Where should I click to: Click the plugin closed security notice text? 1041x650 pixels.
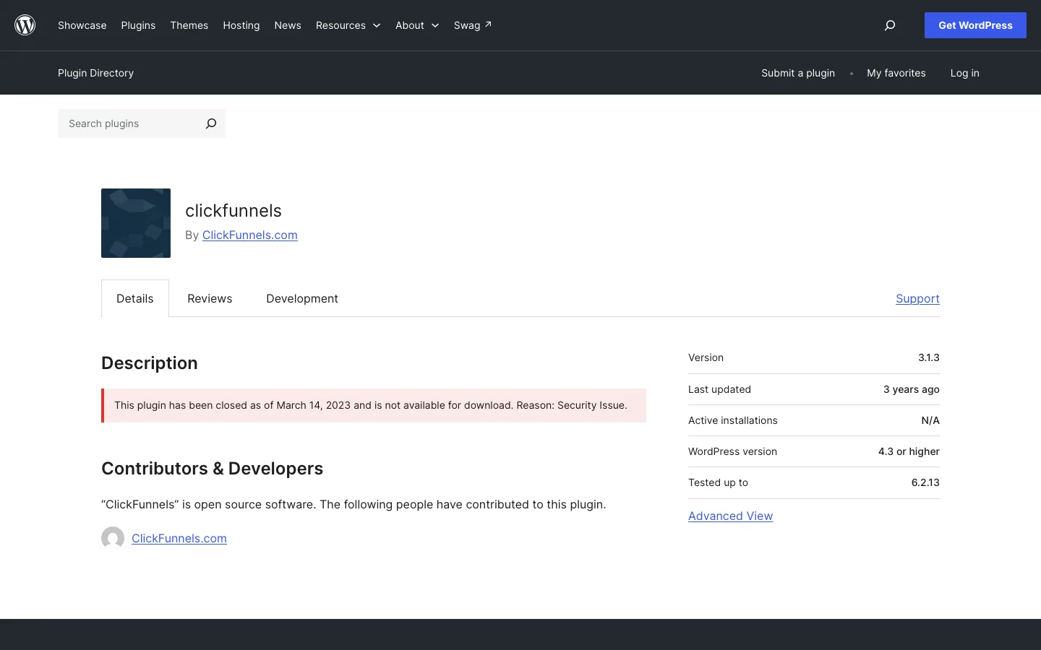tap(371, 405)
